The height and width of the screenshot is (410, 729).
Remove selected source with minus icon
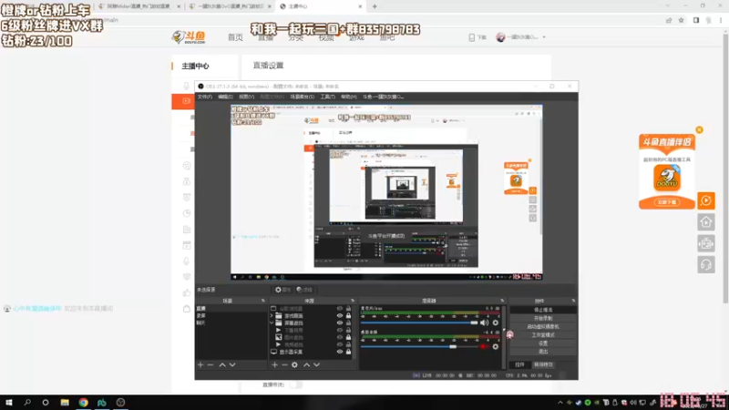(284, 365)
